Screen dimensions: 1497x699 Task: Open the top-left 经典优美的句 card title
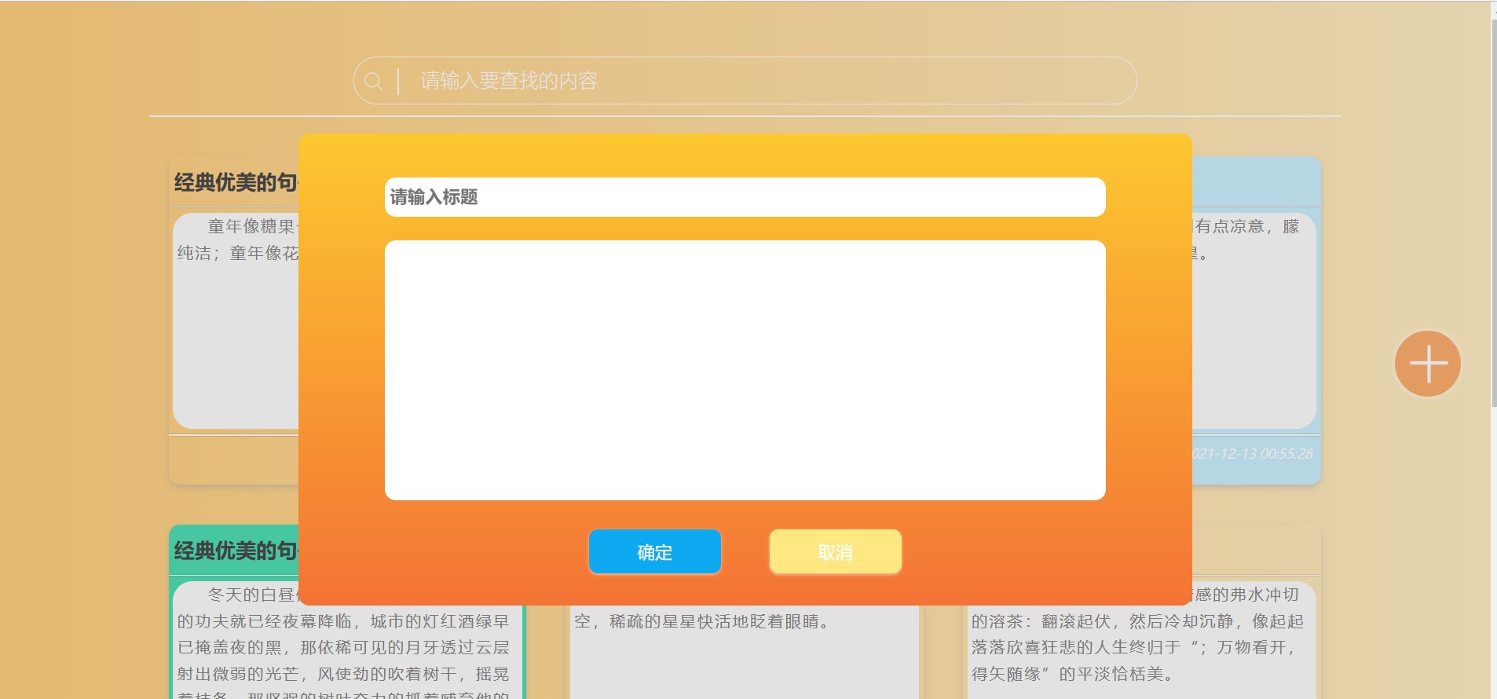[x=236, y=182]
